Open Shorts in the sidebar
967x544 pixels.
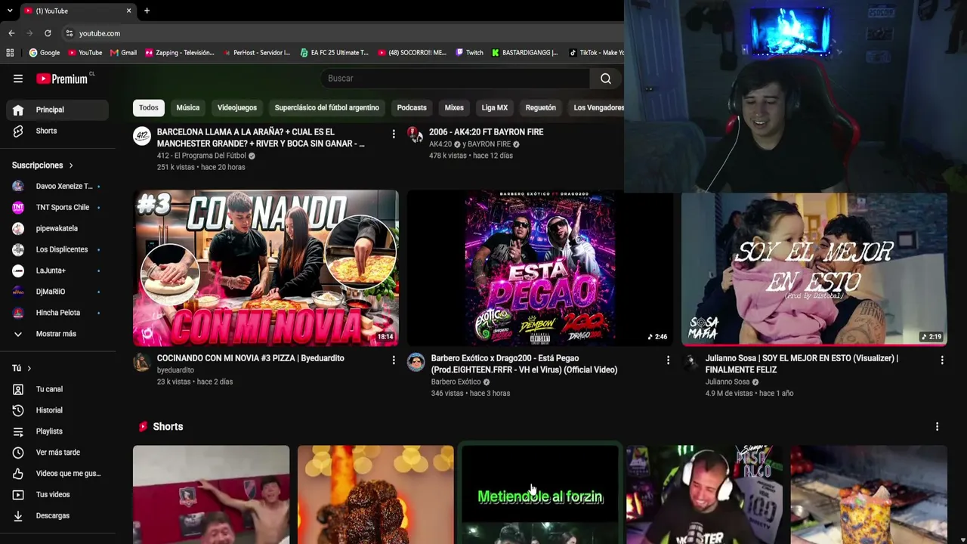57,131
